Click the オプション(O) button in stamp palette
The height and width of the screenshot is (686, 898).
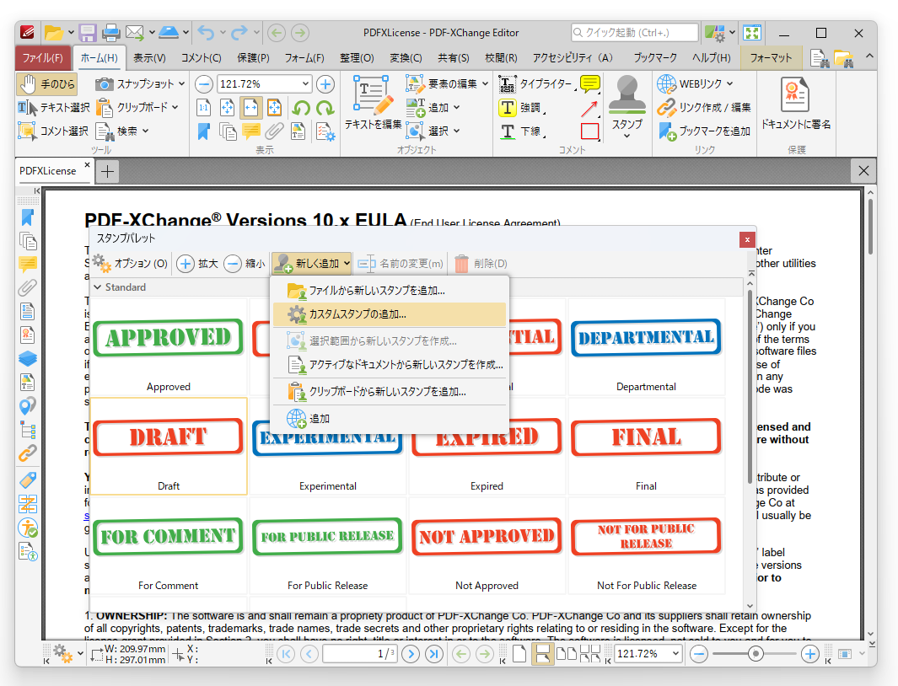pos(131,264)
